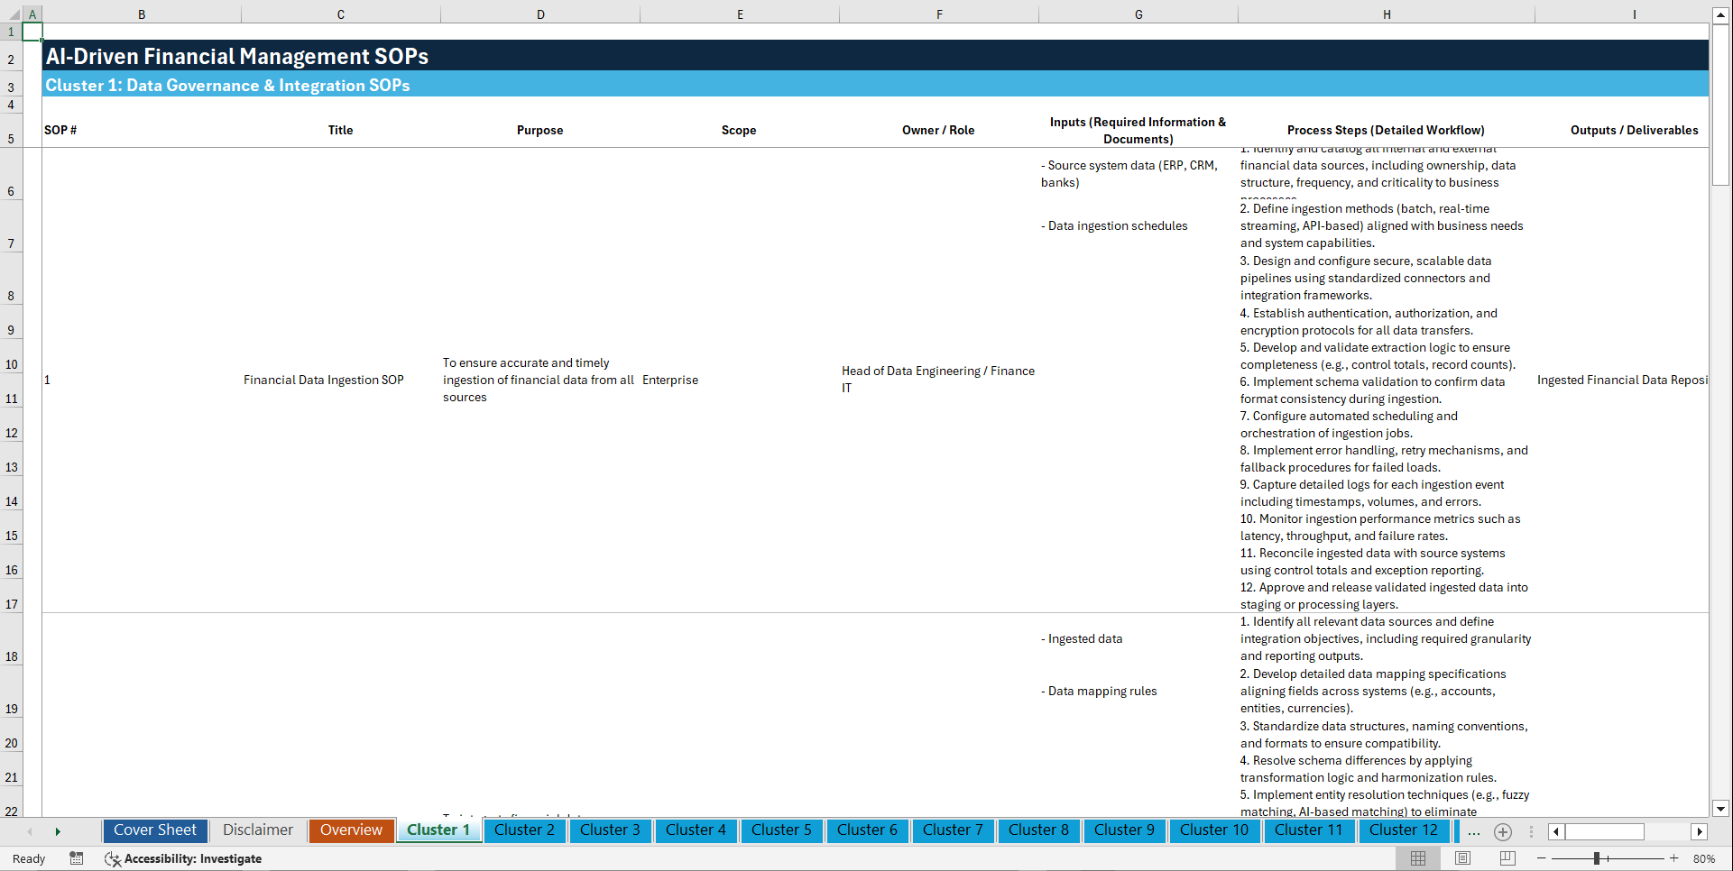Click the Zoom In plus icon

(x=1674, y=858)
